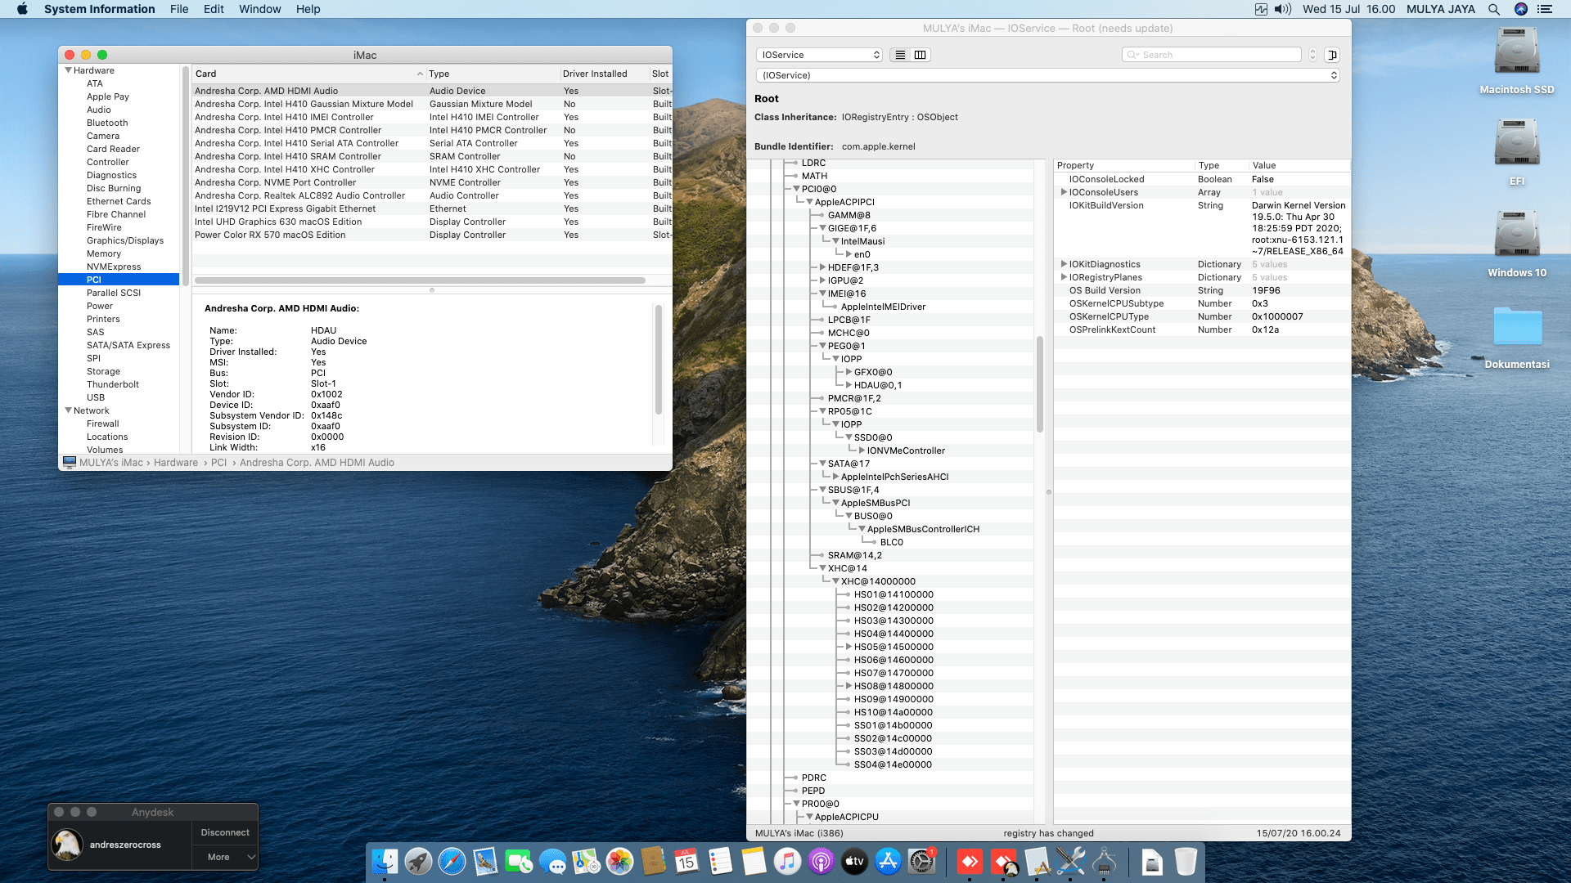This screenshot has height=883, width=1571.
Task: Collapse the XHC@14 tree node
Action: tap(822, 568)
